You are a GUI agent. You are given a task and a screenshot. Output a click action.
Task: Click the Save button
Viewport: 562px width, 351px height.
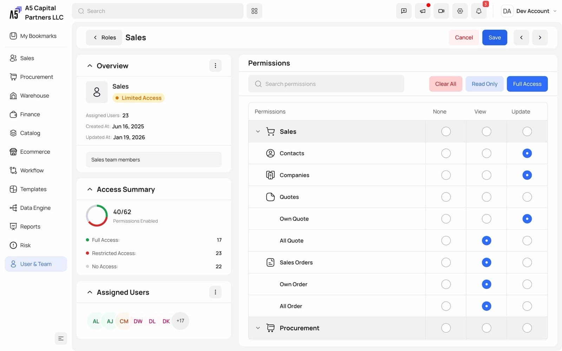(495, 38)
